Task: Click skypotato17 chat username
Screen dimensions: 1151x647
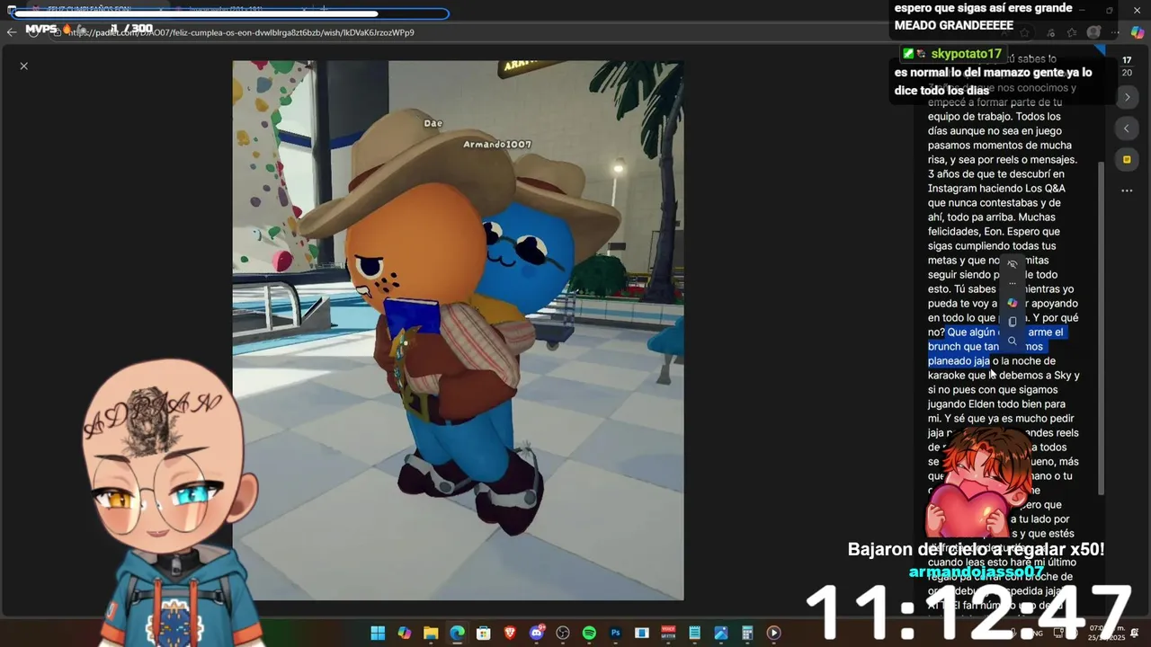Action: tap(967, 54)
